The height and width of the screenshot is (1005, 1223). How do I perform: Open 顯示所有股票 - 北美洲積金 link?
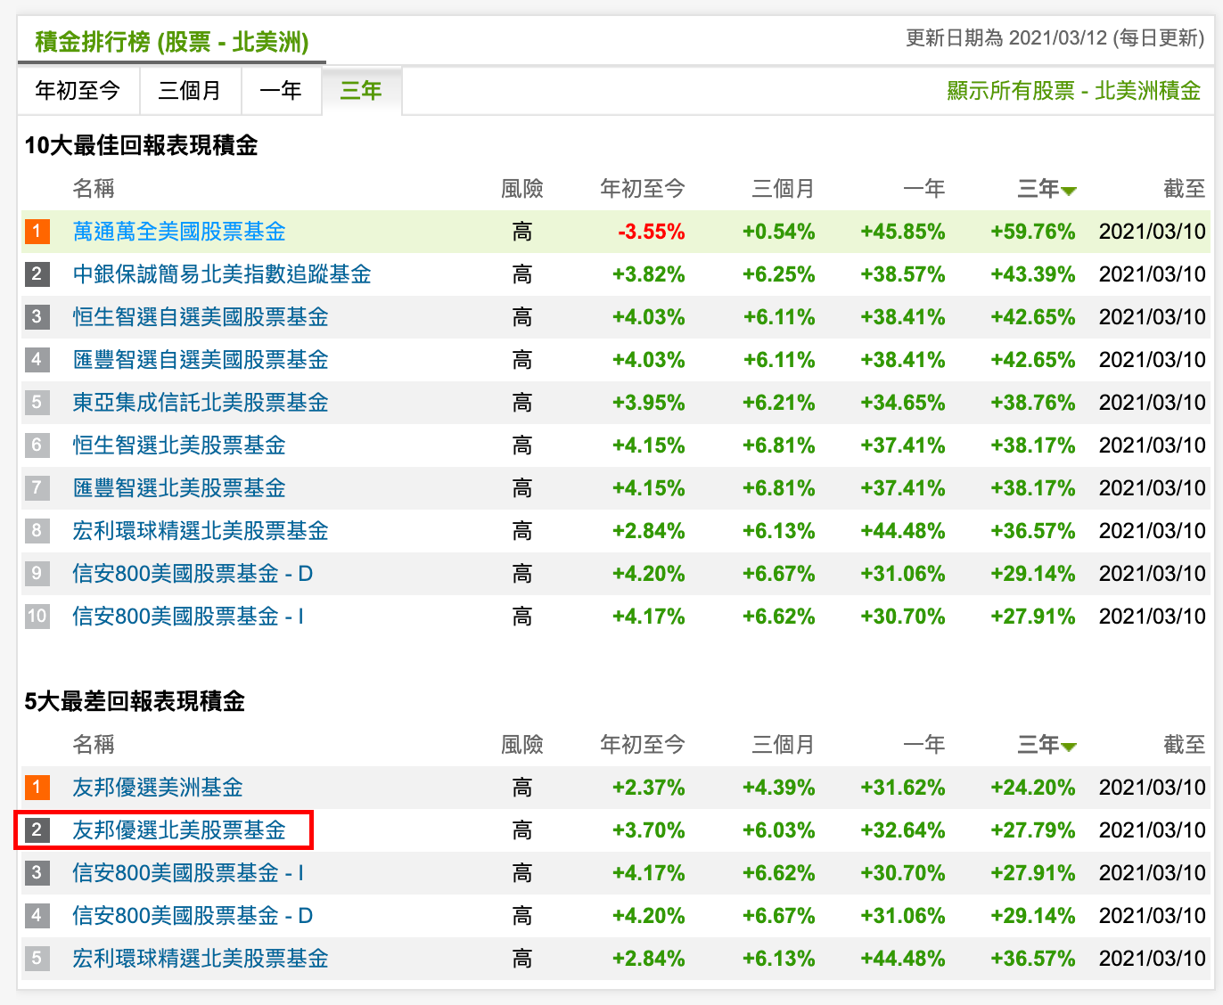point(1073,91)
